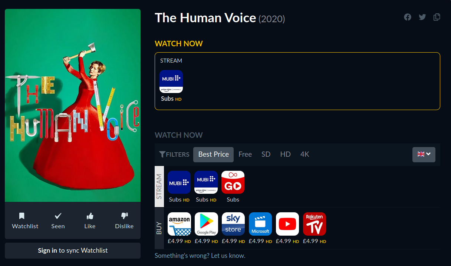Buy on YouTube for £4.99
Viewport: 451px width, 266px height.
pos(287,224)
